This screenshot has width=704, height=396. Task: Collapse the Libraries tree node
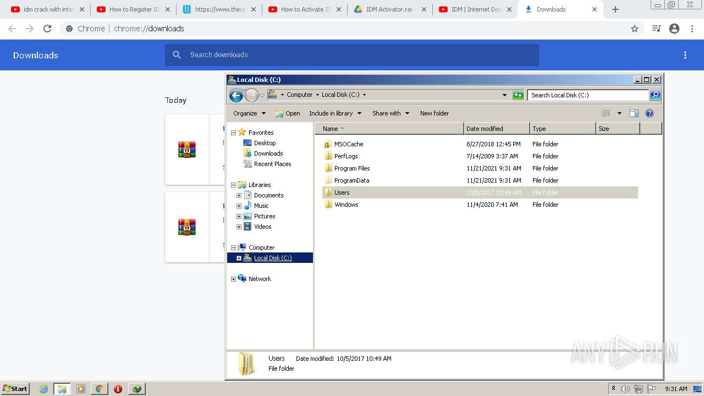(x=233, y=185)
